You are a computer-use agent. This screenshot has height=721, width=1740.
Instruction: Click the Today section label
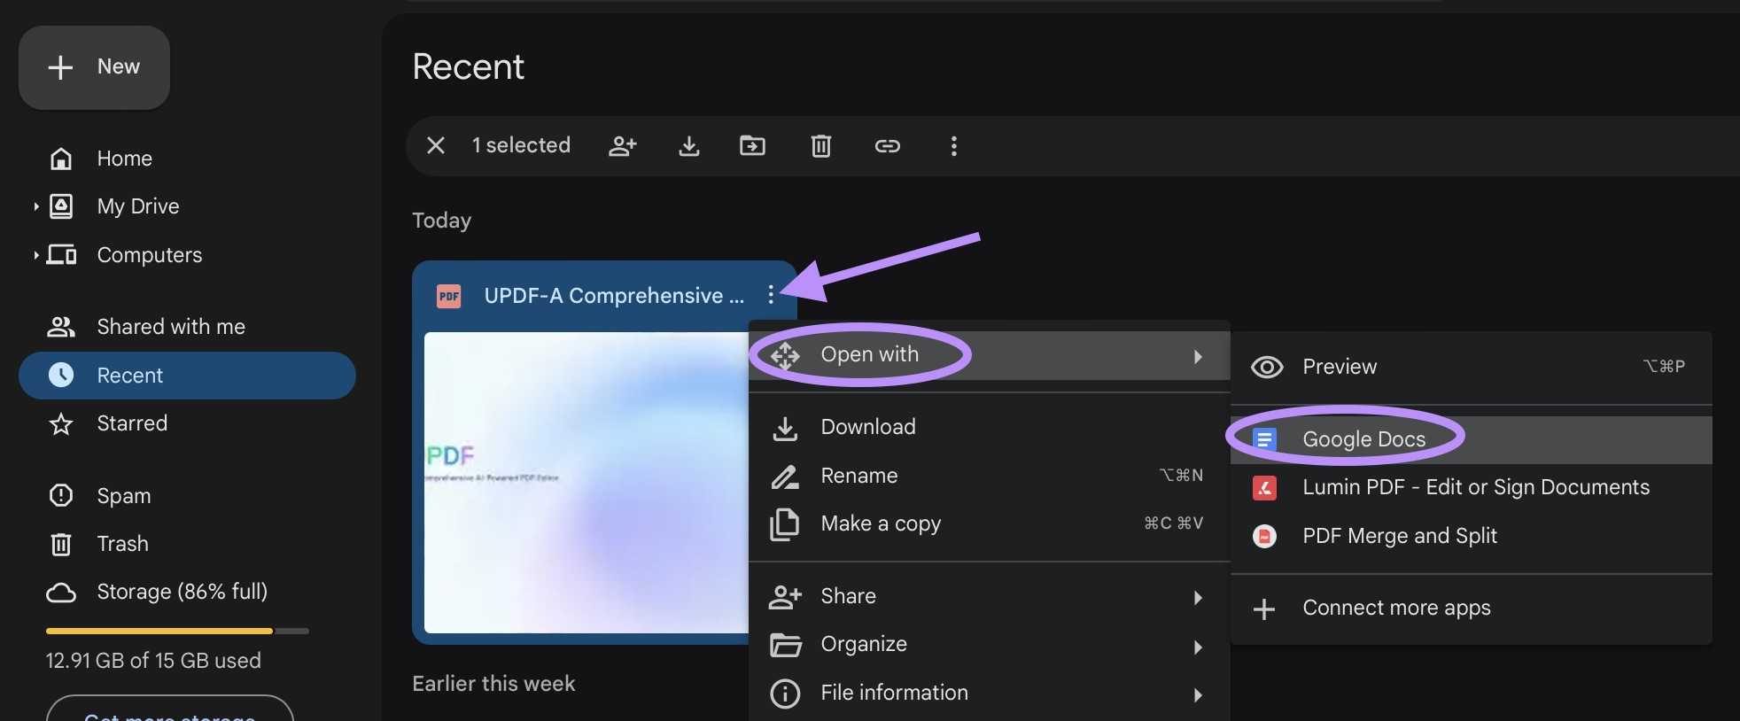point(441,221)
